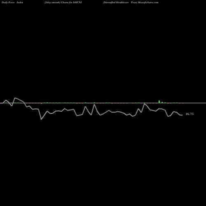Click the 'Daily Force Index' title text
Image resolution: width=206 pixels, height=206 pixels.
pyautogui.click(x=12, y=2)
